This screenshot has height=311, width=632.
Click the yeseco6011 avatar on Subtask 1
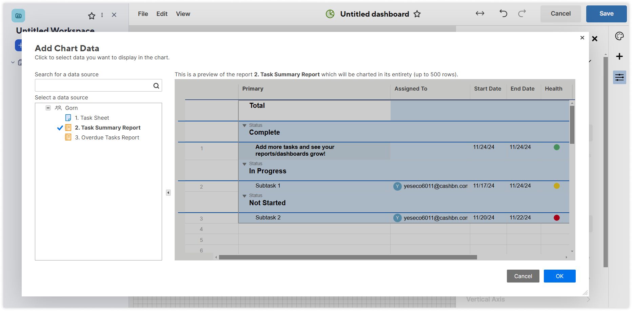(x=397, y=186)
